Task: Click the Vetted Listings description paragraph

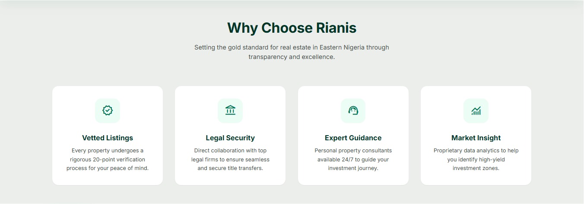Action: pyautogui.click(x=108, y=159)
